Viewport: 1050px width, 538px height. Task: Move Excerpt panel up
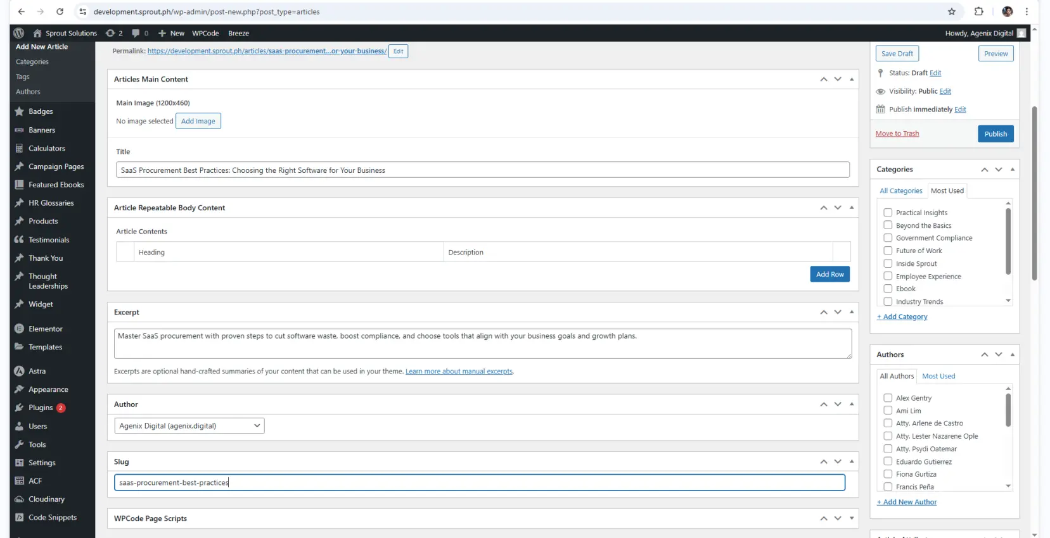pyautogui.click(x=824, y=312)
